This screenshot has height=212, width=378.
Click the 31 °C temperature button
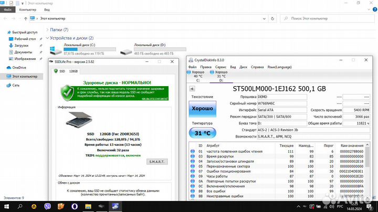tap(203, 133)
